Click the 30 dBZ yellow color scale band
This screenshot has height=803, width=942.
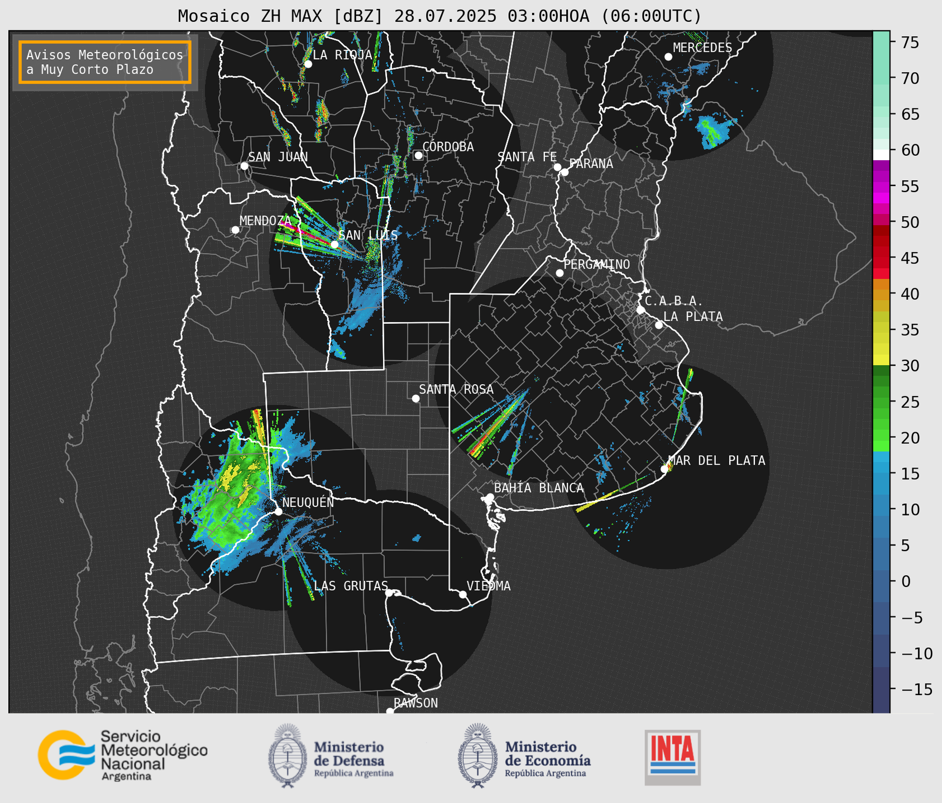pyautogui.click(x=881, y=360)
